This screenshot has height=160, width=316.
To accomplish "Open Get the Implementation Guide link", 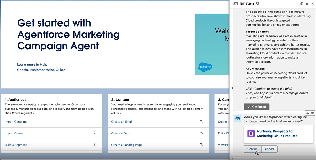I will (41, 70).
